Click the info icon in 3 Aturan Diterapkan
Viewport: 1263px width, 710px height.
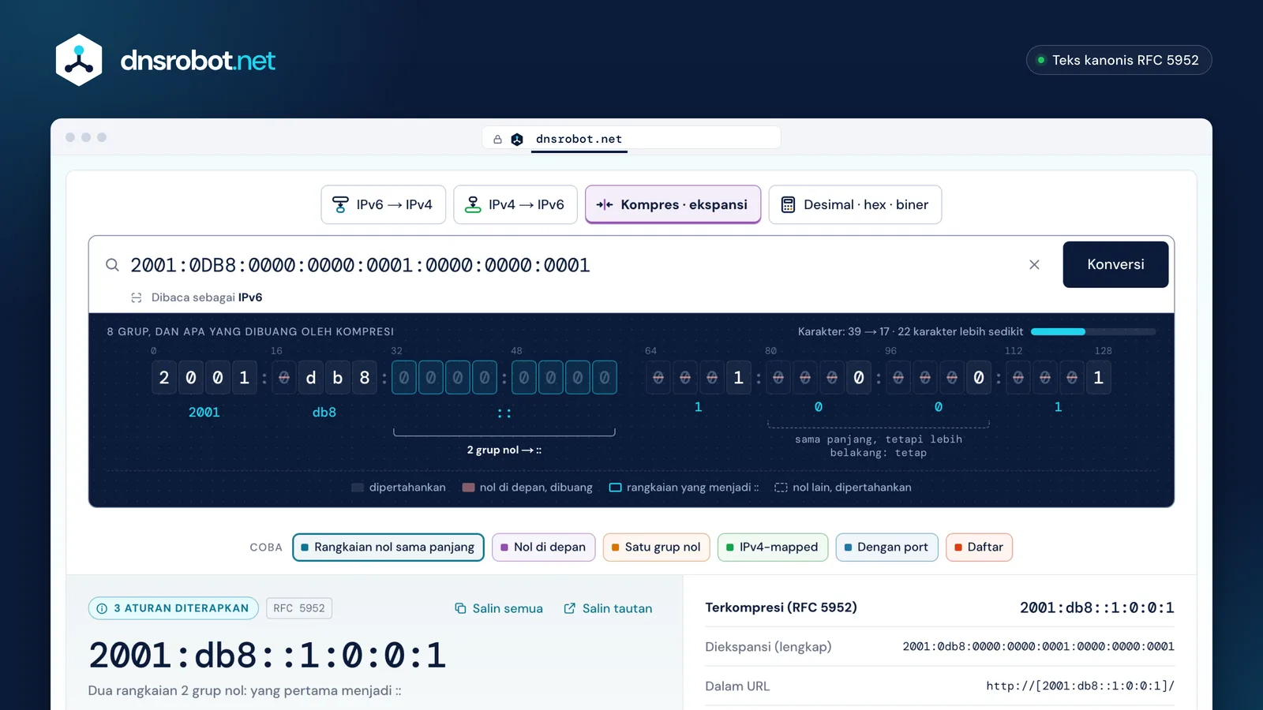click(102, 608)
